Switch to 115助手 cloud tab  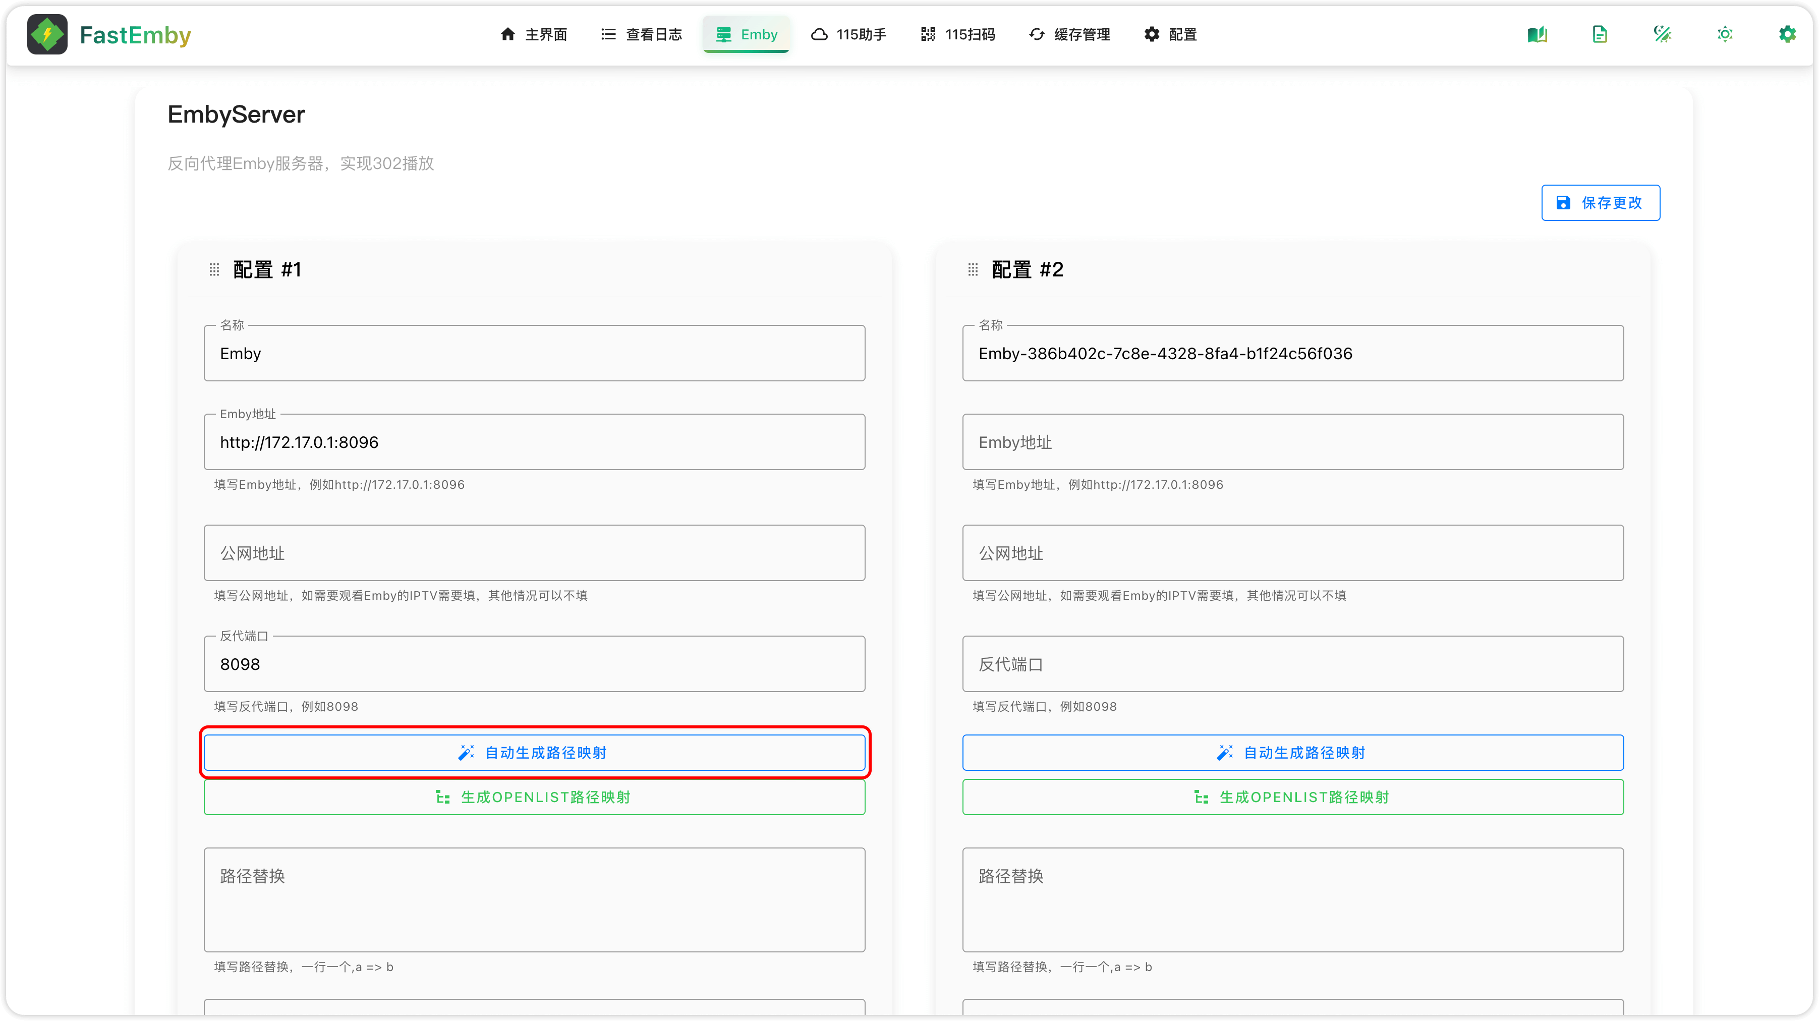848,34
